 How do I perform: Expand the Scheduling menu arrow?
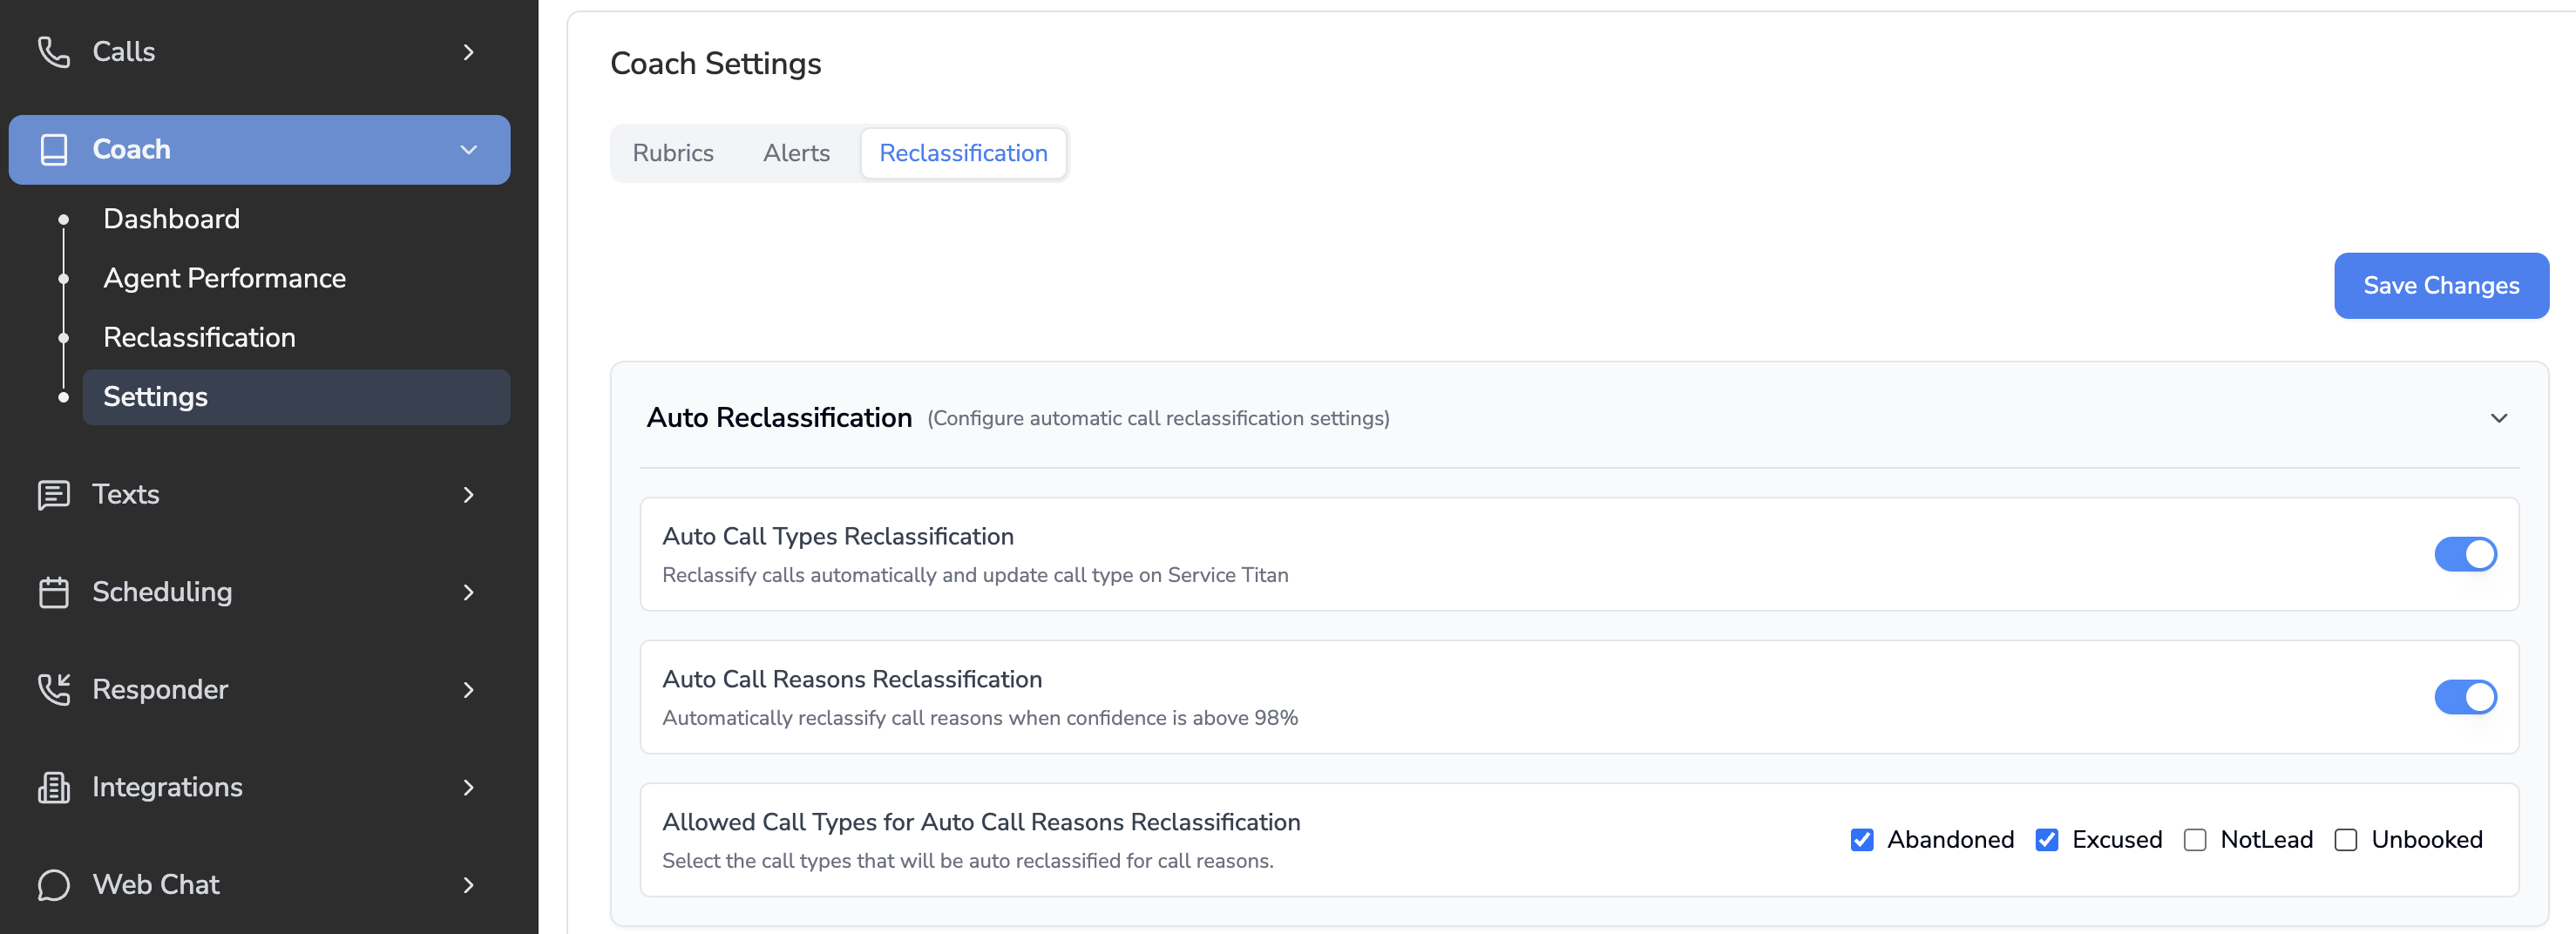tap(468, 592)
